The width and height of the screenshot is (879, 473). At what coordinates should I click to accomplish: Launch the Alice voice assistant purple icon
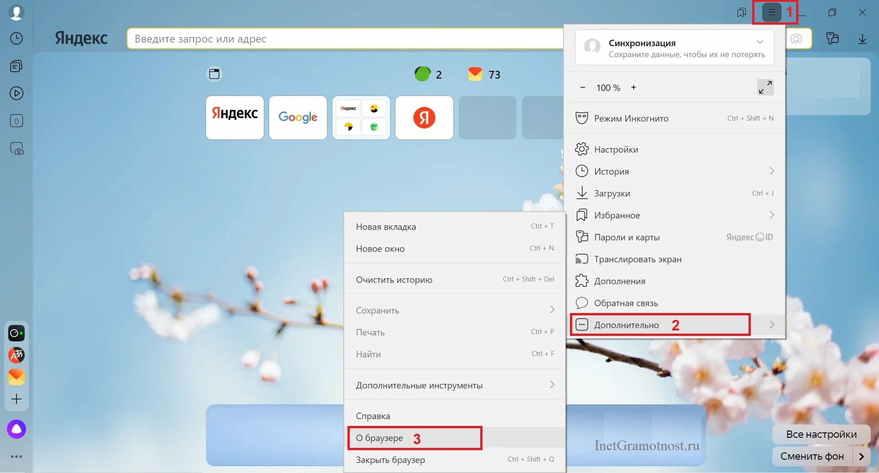pyautogui.click(x=16, y=429)
